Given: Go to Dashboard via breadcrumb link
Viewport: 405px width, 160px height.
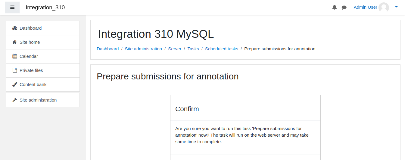Looking at the screenshot, I should (108, 49).
